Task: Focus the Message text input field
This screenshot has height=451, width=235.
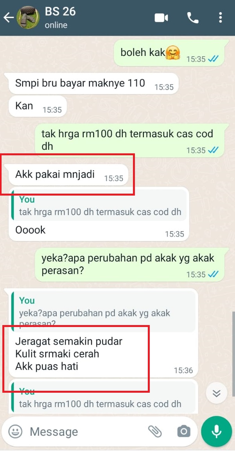Action: coord(86,431)
